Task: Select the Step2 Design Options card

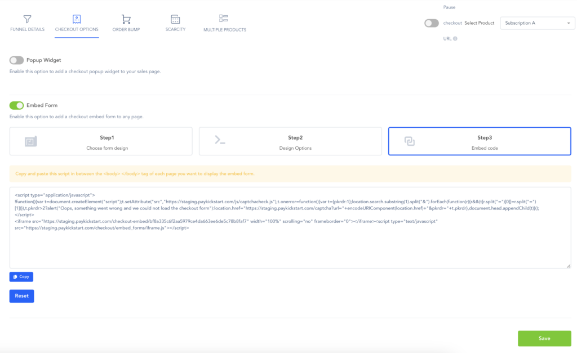Action: pyautogui.click(x=290, y=141)
